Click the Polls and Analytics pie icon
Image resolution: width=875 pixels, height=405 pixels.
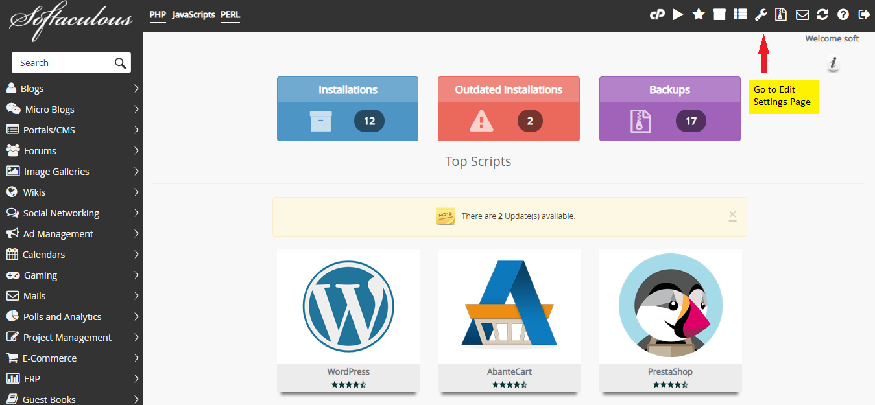[x=12, y=316]
